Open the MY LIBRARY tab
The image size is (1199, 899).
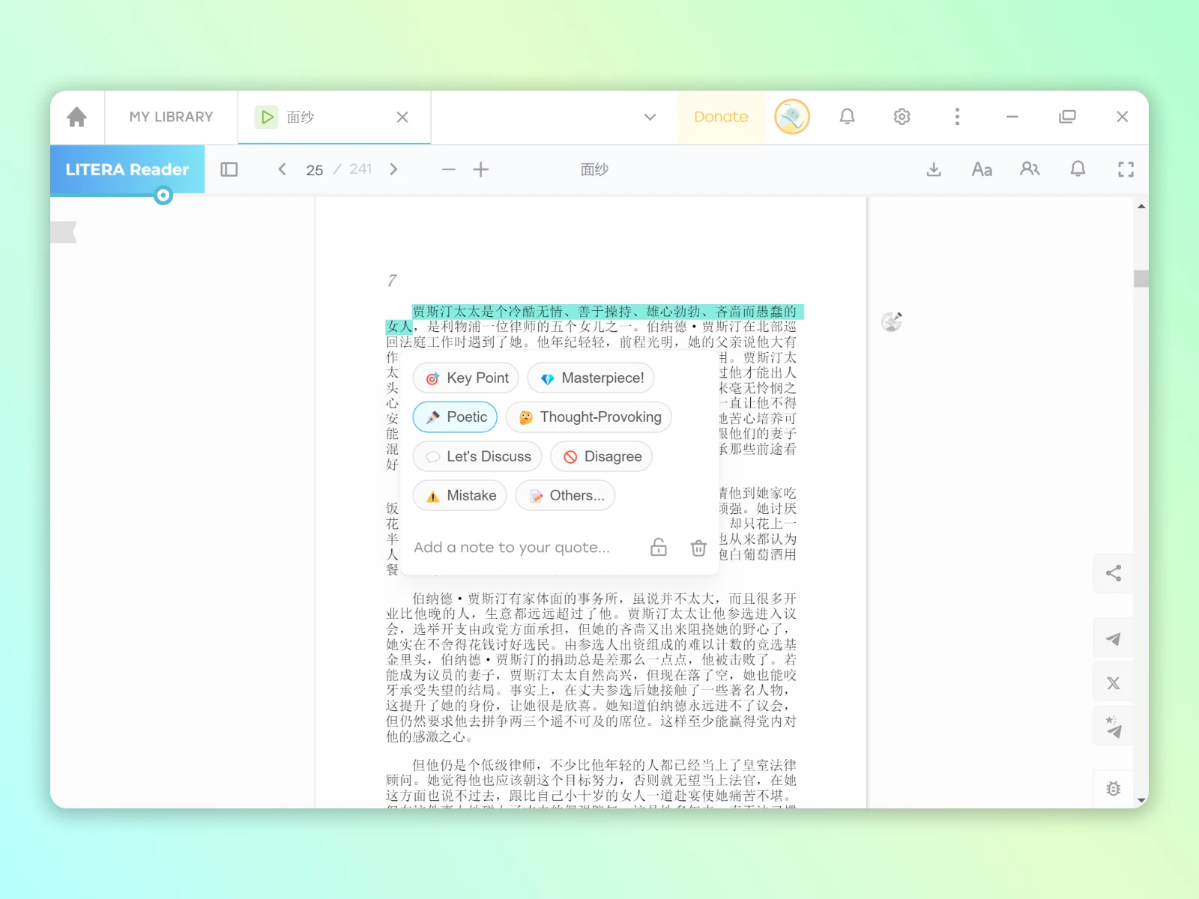(x=171, y=117)
